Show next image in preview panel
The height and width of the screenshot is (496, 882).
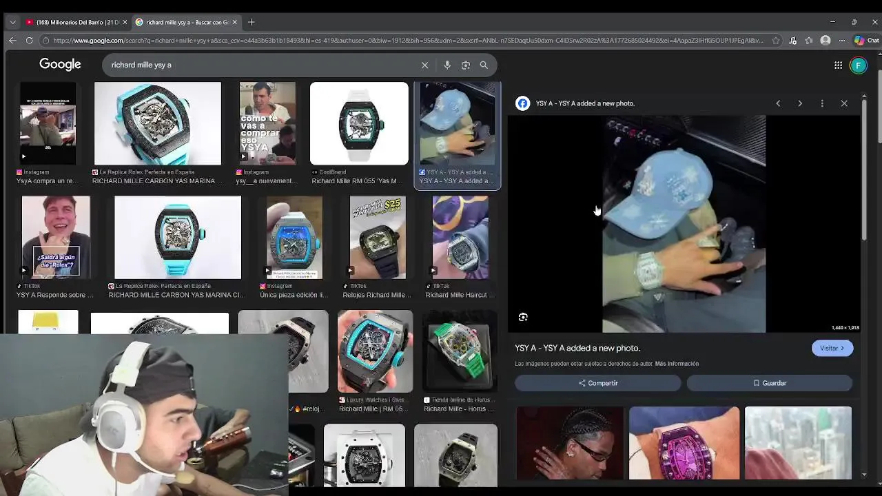pyautogui.click(x=800, y=103)
